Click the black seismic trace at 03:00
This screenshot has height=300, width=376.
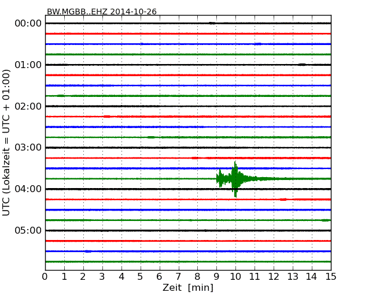[188, 148]
